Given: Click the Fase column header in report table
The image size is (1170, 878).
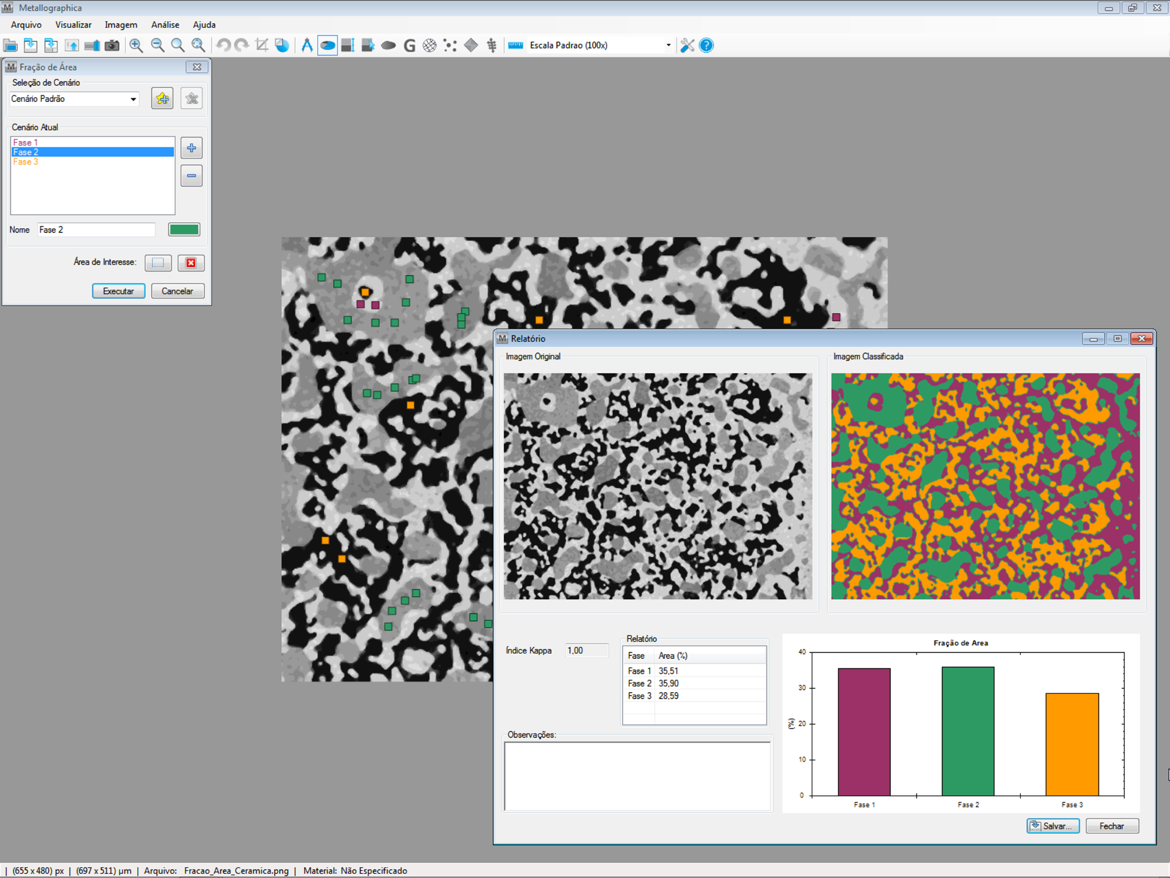Looking at the screenshot, I should pyautogui.click(x=639, y=656).
